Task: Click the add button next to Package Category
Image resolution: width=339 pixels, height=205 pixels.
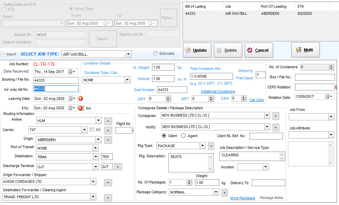Action: [225, 193]
